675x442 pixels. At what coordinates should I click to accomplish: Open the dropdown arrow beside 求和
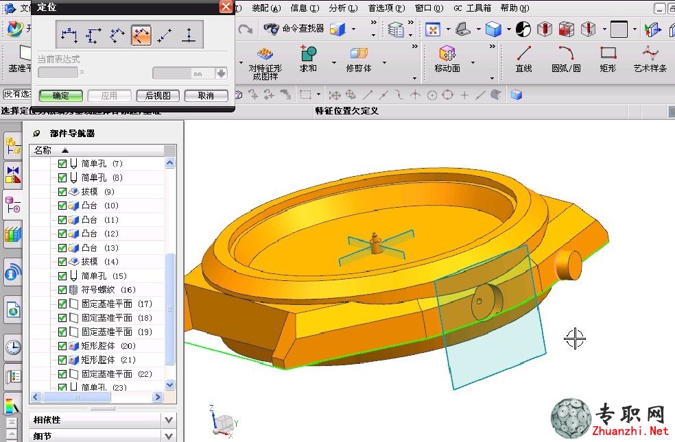click(x=334, y=63)
